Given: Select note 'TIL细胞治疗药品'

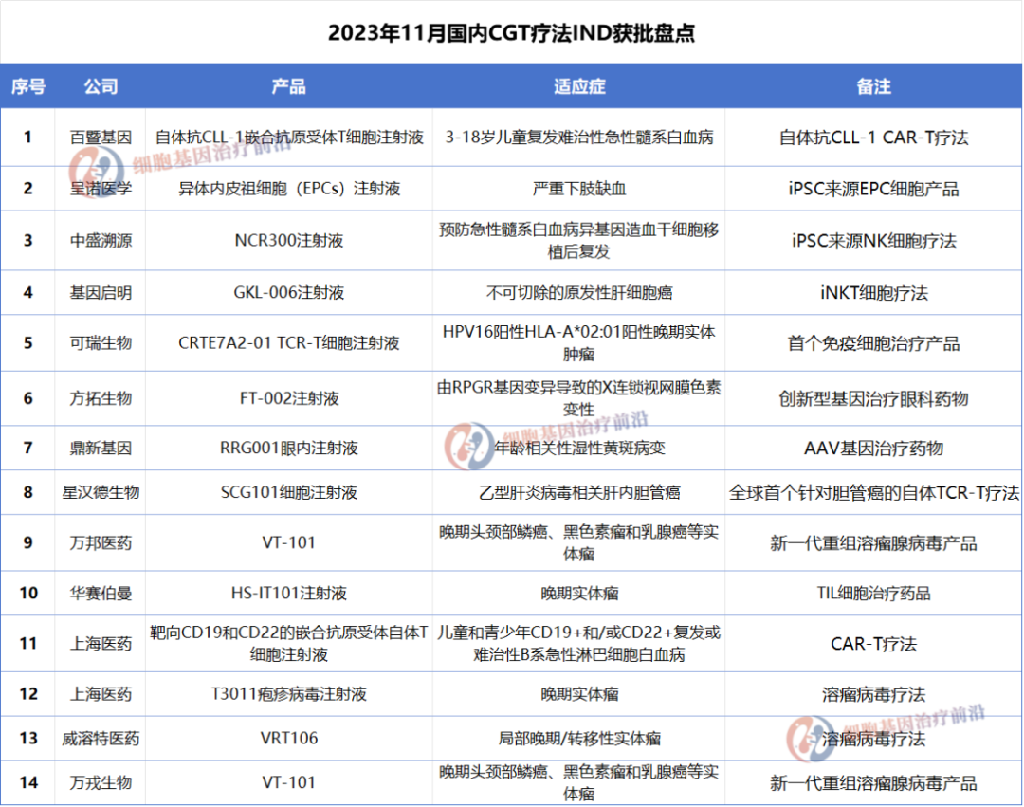Looking at the screenshot, I should point(874,593).
